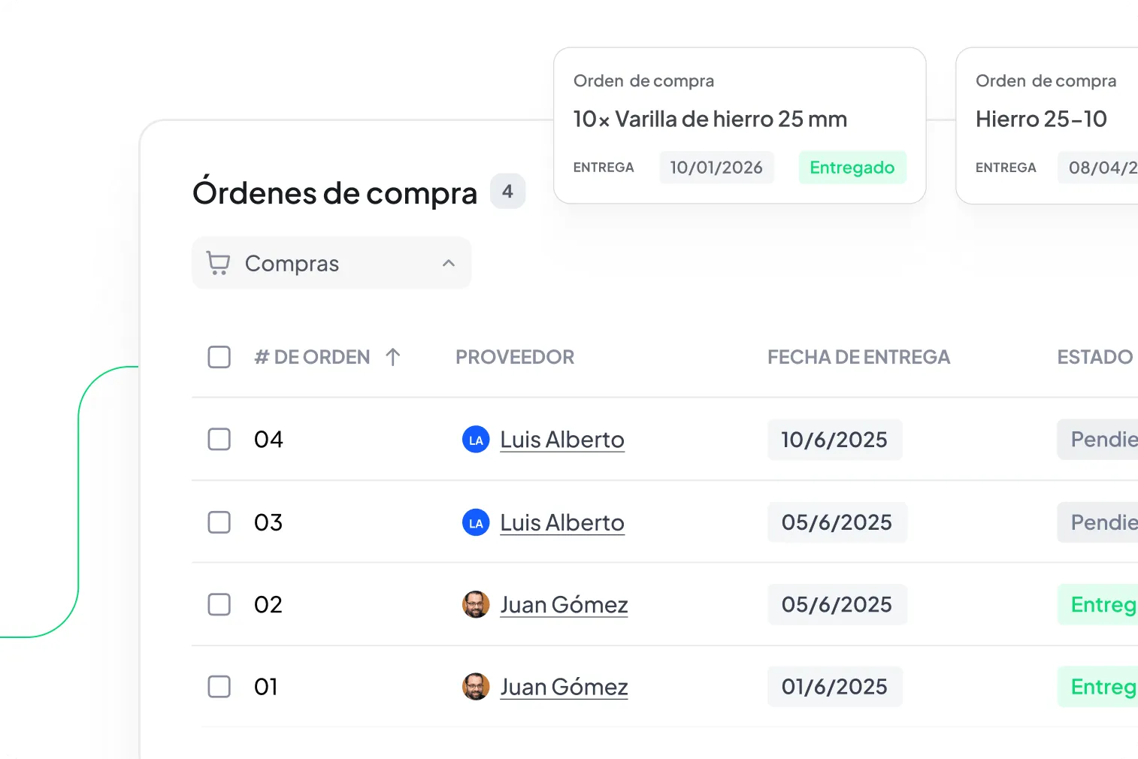Click the shopping cart icon beside Compras
The width and height of the screenshot is (1138, 759).
coord(219,263)
